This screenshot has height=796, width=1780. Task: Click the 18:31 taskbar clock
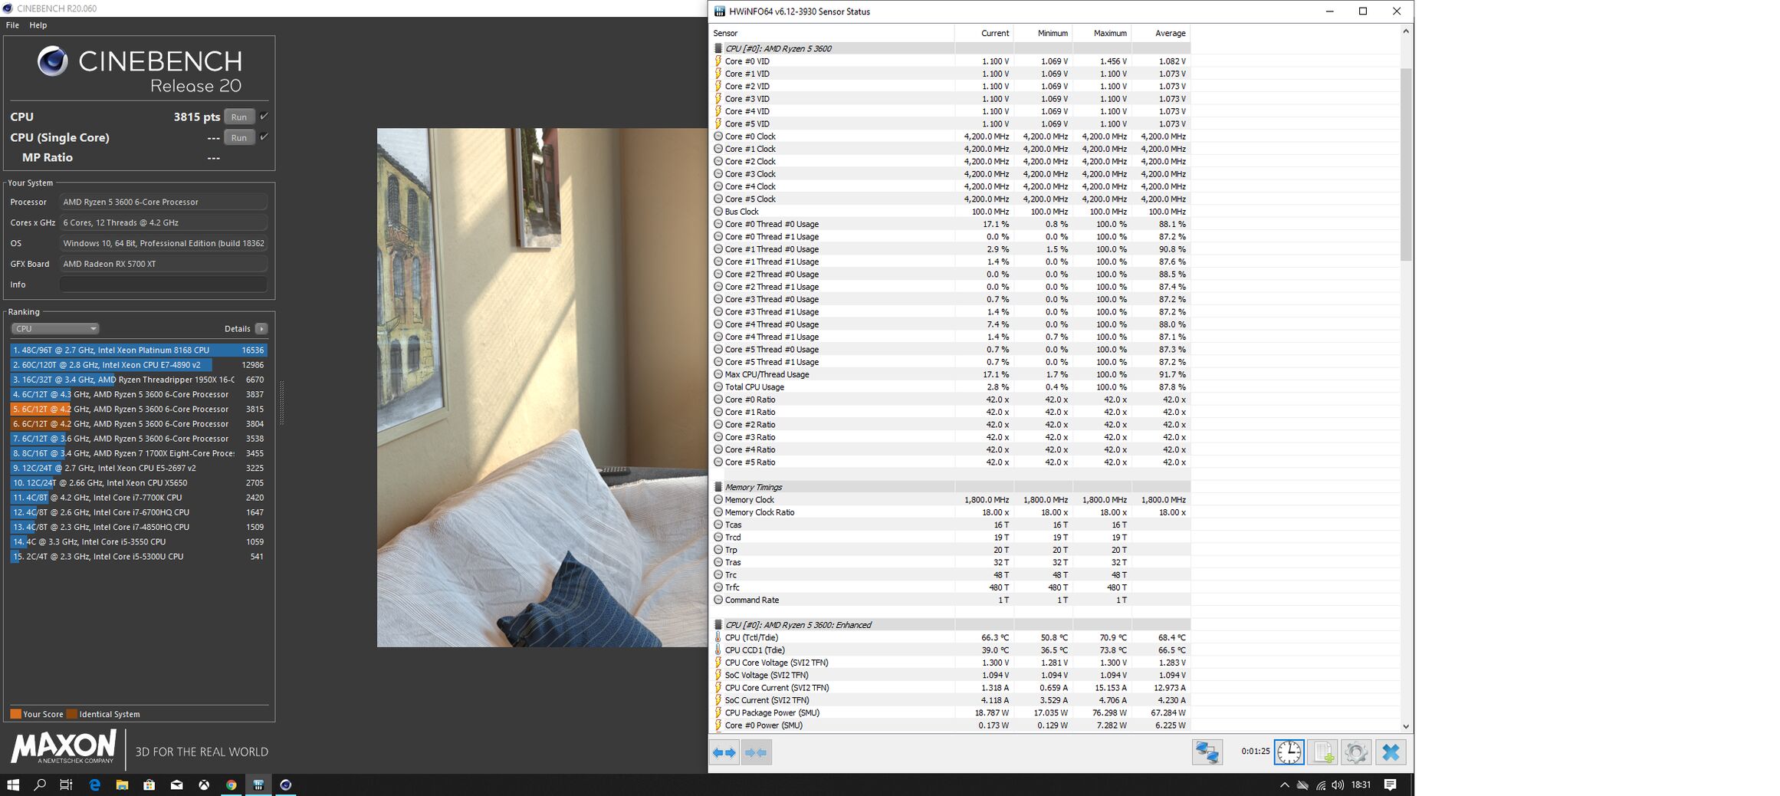click(x=1361, y=784)
